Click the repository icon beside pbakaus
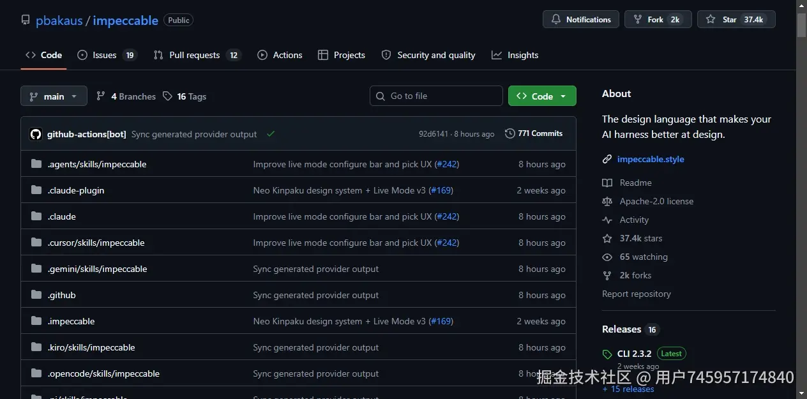This screenshot has width=807, height=399. pyautogui.click(x=26, y=20)
